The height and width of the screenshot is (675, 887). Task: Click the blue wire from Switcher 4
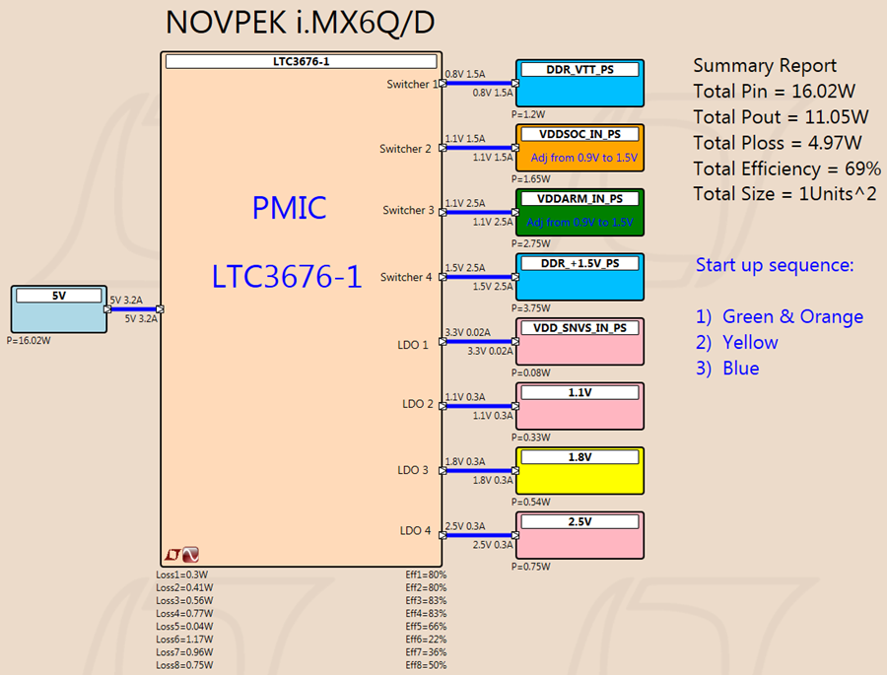point(479,277)
